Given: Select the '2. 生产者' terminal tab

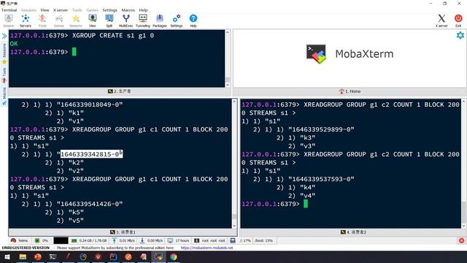Looking at the screenshot, I should 120,91.
